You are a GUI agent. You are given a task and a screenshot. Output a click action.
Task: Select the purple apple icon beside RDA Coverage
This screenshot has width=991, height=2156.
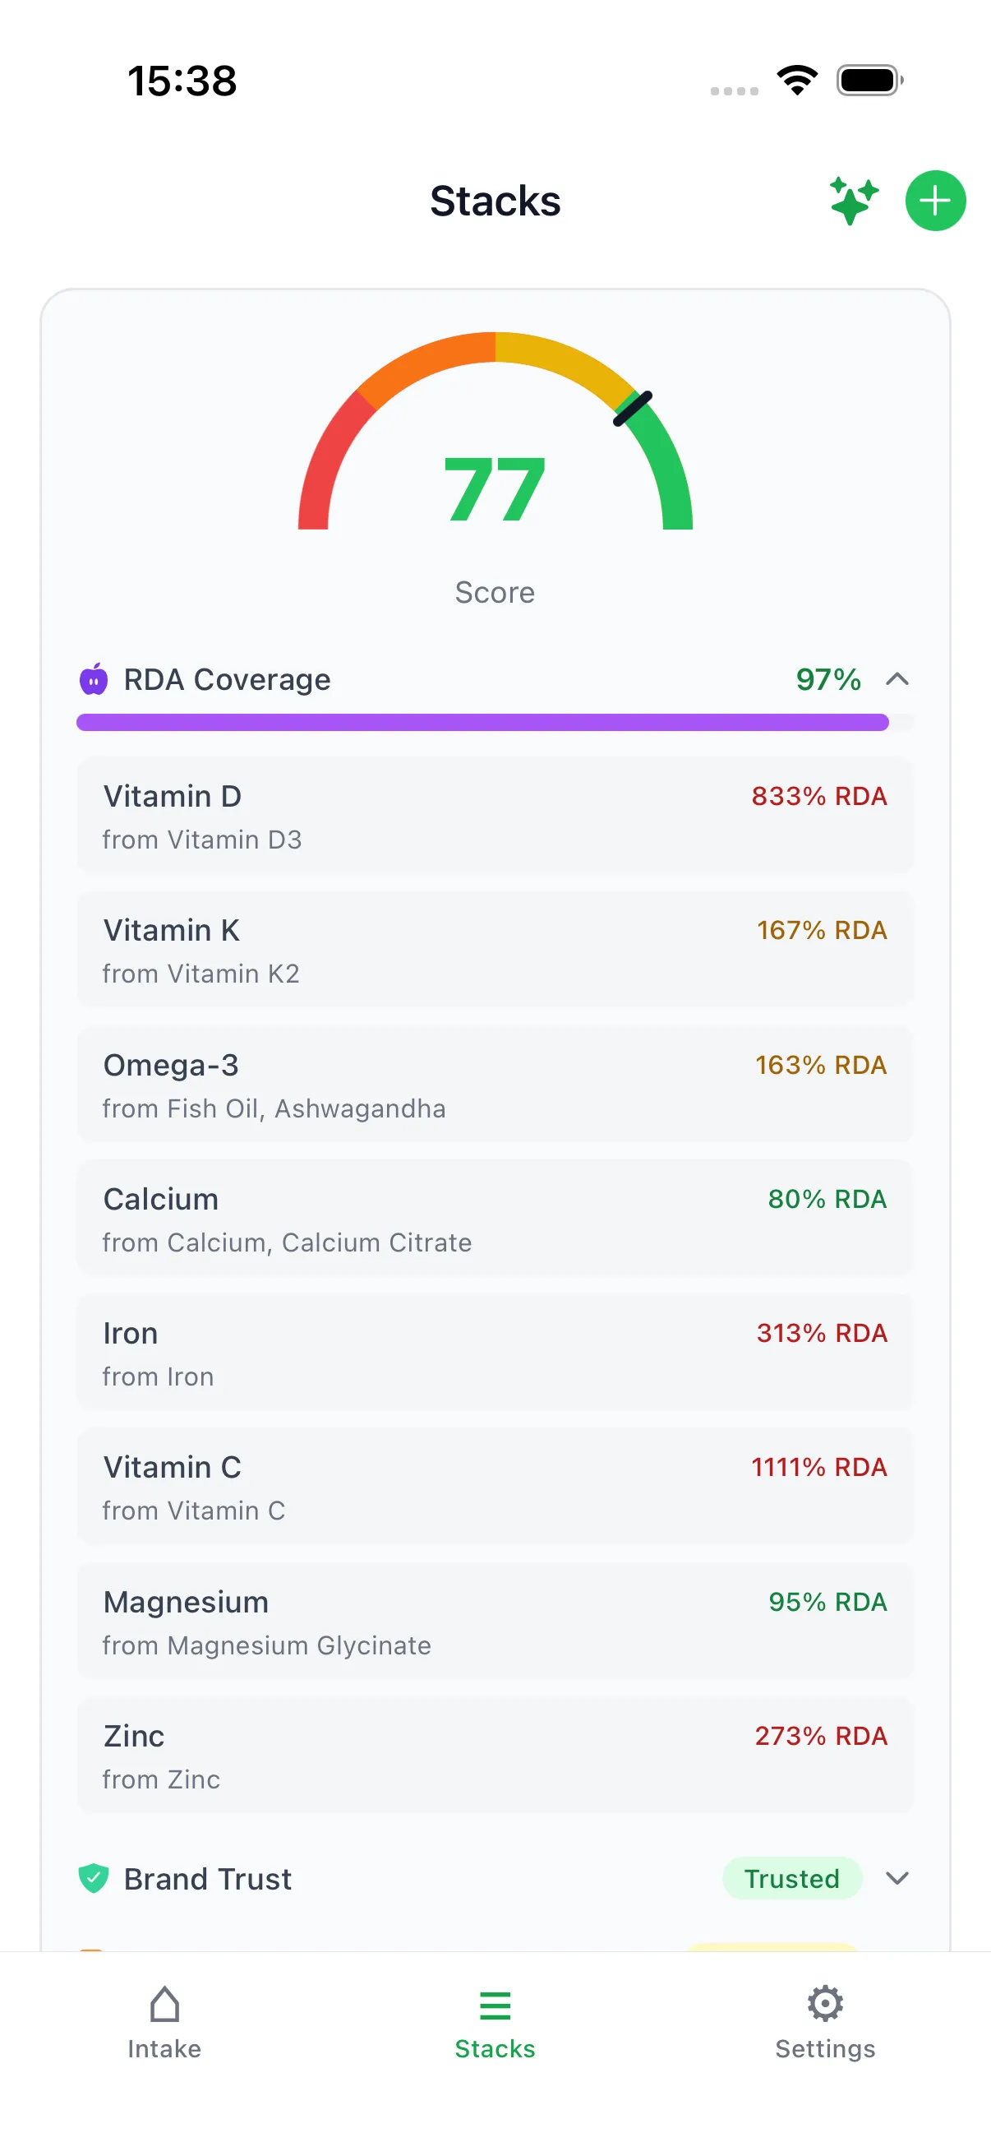[93, 679]
